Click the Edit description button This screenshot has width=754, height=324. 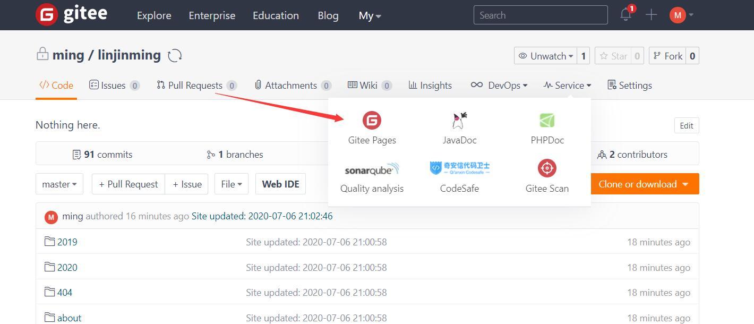[x=687, y=125]
